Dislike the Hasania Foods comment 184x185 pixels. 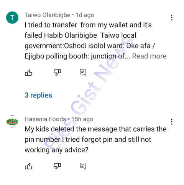tap(57, 166)
